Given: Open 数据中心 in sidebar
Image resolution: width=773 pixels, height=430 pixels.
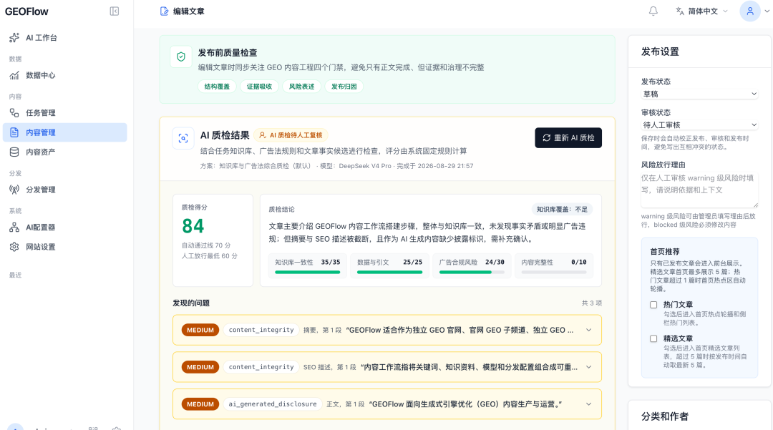Looking at the screenshot, I should (x=64, y=75).
